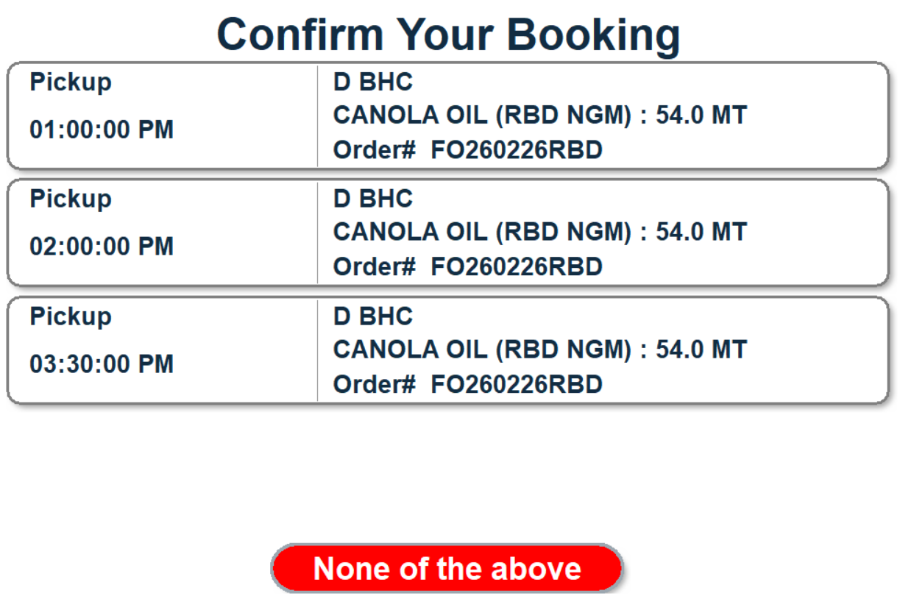Click the 54.0 MT quantity in 01:00 PM booking
The width and height of the screenshot is (900, 599).
[701, 115]
